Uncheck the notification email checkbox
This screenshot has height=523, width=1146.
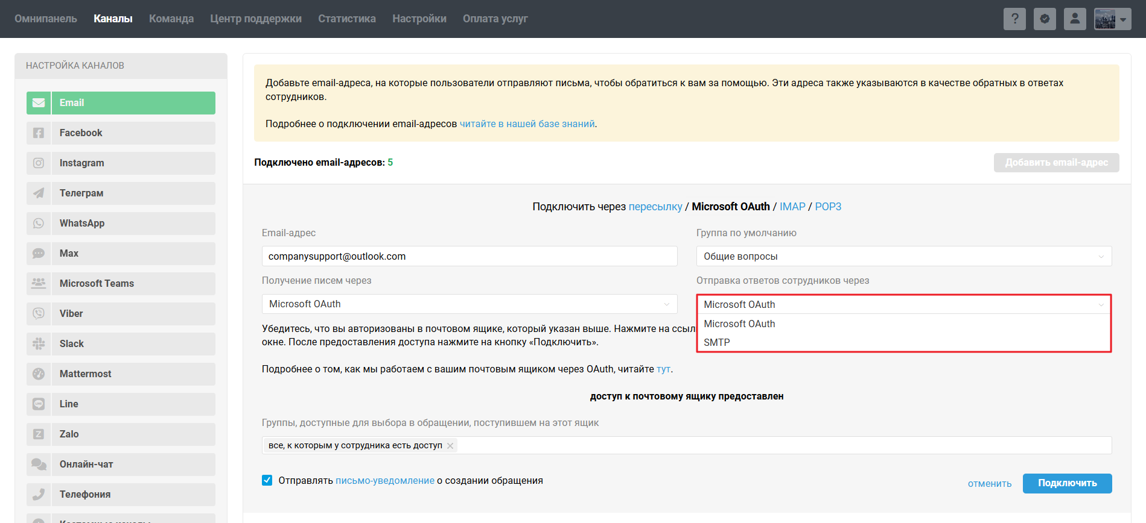pos(267,480)
